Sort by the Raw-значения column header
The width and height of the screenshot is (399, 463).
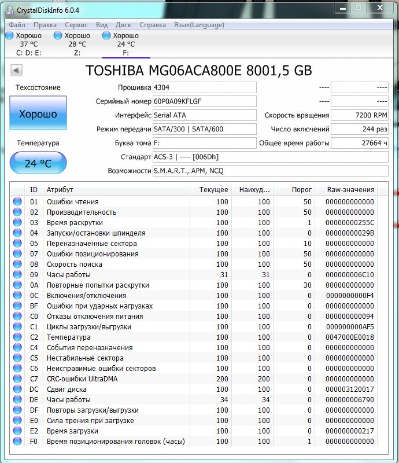click(346, 190)
